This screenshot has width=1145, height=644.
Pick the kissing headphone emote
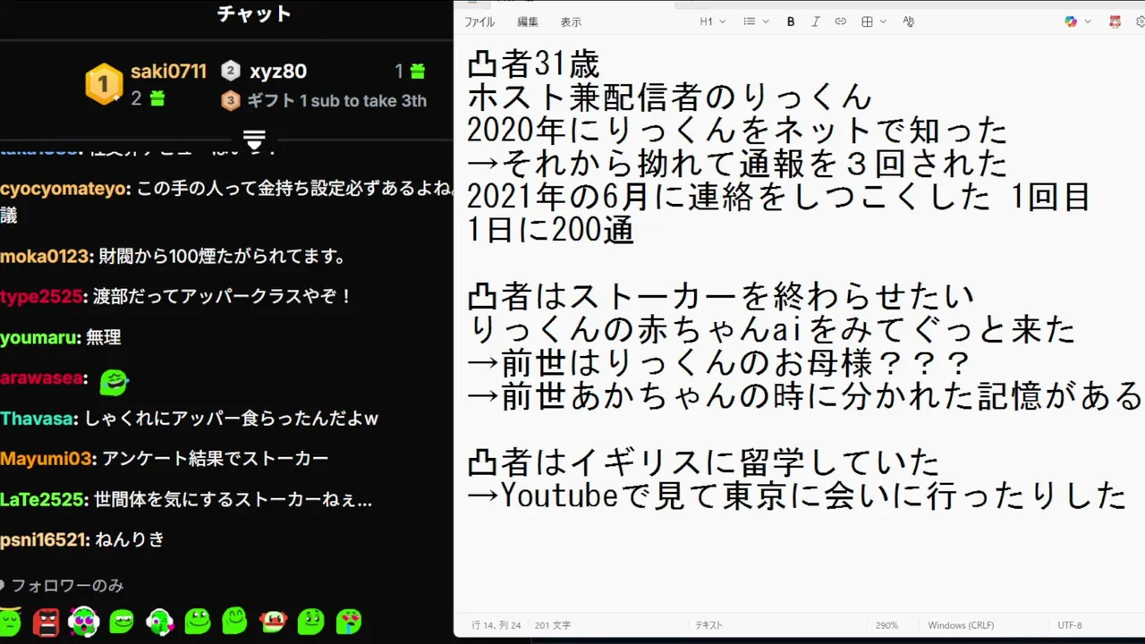(159, 620)
